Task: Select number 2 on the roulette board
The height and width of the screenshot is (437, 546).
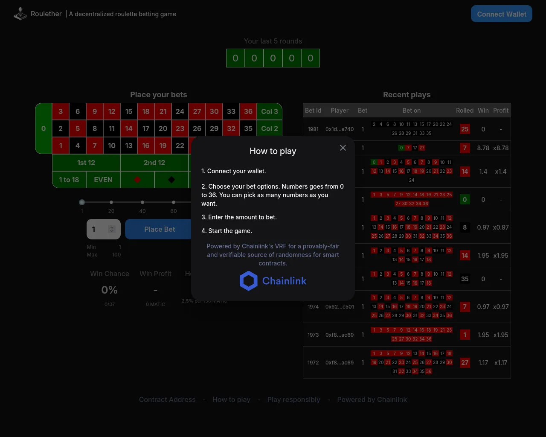Action: 61,128
